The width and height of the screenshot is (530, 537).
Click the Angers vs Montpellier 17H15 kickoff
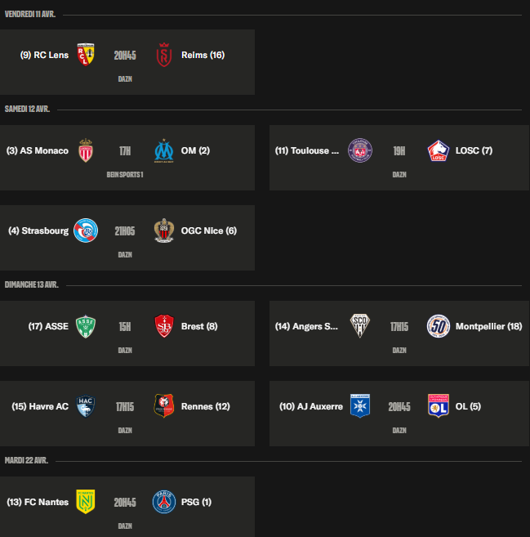tap(399, 327)
